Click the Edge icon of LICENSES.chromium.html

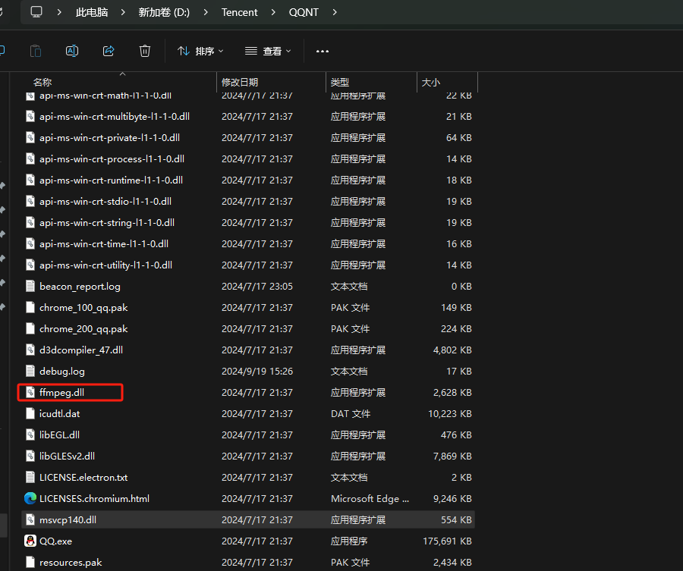[30, 498]
